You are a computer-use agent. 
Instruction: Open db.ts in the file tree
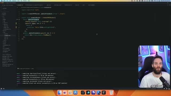5,40
